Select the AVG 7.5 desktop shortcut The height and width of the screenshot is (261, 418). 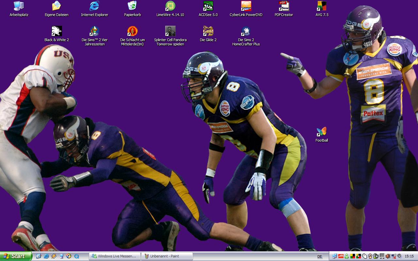coord(322,9)
